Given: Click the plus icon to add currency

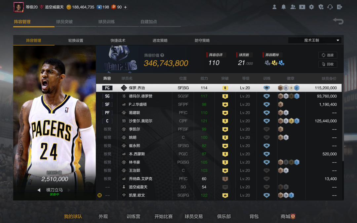Looking at the screenshot, I should coord(125,7).
